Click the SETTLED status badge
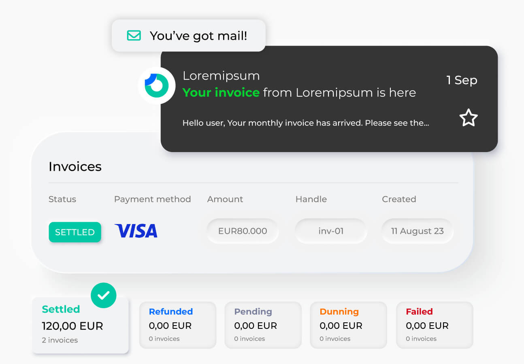524x364 pixels. (x=75, y=232)
